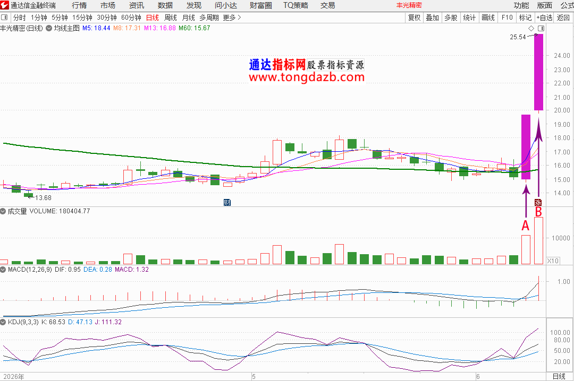Toggle the left sidebar panel icon
This screenshot has height=381, width=574.
[4, 17]
